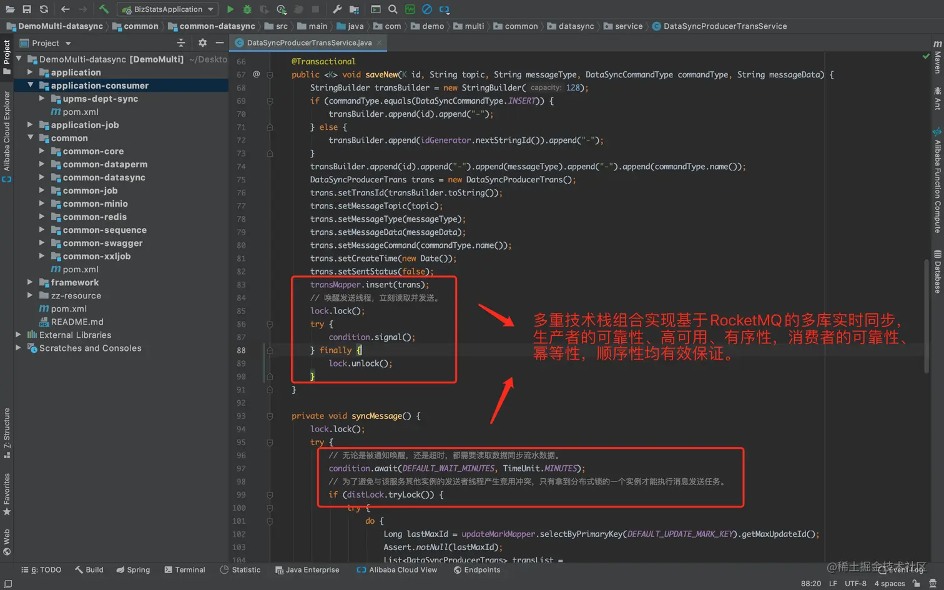Screen dimensions: 944x590
Task: Open the Java Enterprise tool window
Action: 307,569
